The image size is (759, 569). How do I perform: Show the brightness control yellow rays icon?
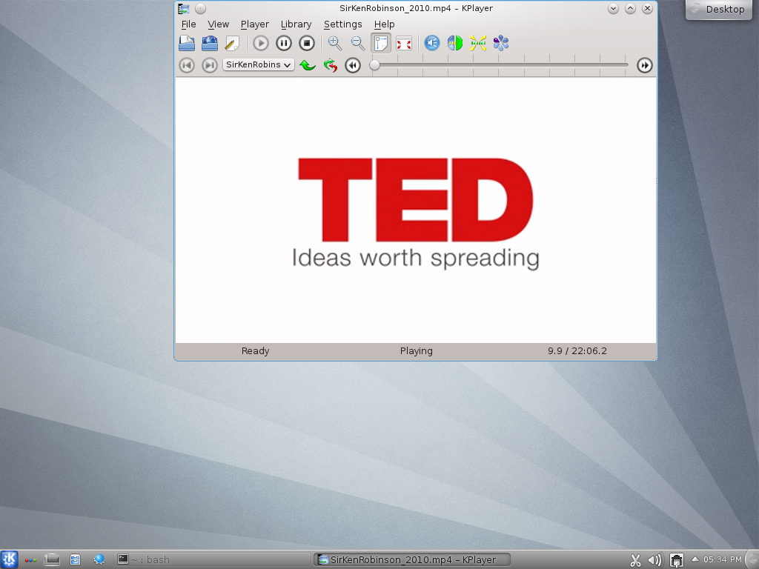point(478,43)
